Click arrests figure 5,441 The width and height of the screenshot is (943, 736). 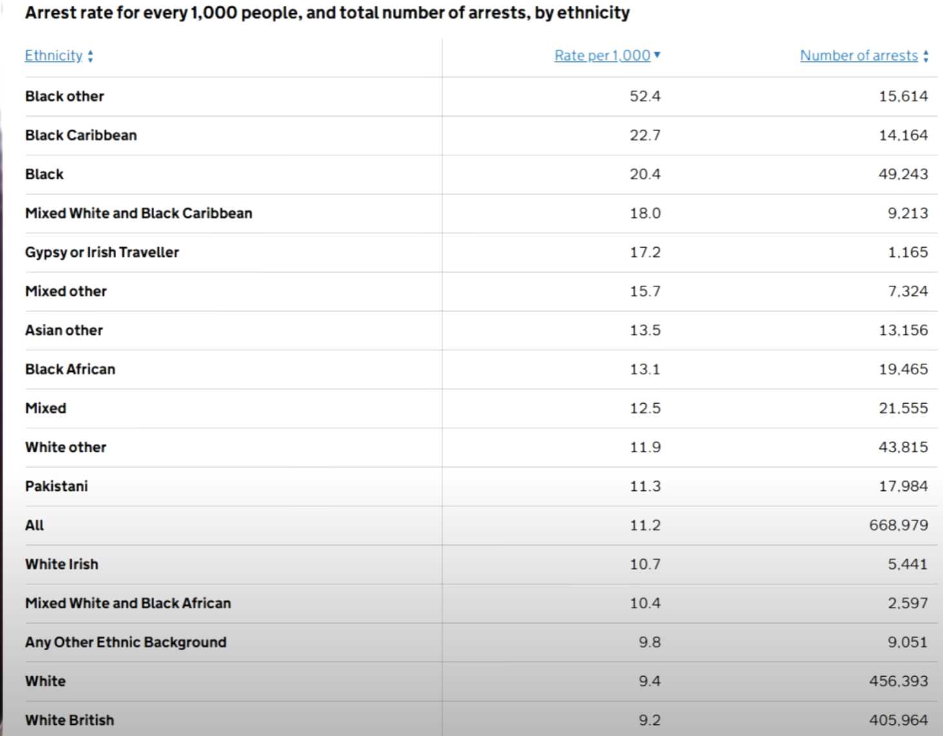tap(908, 564)
